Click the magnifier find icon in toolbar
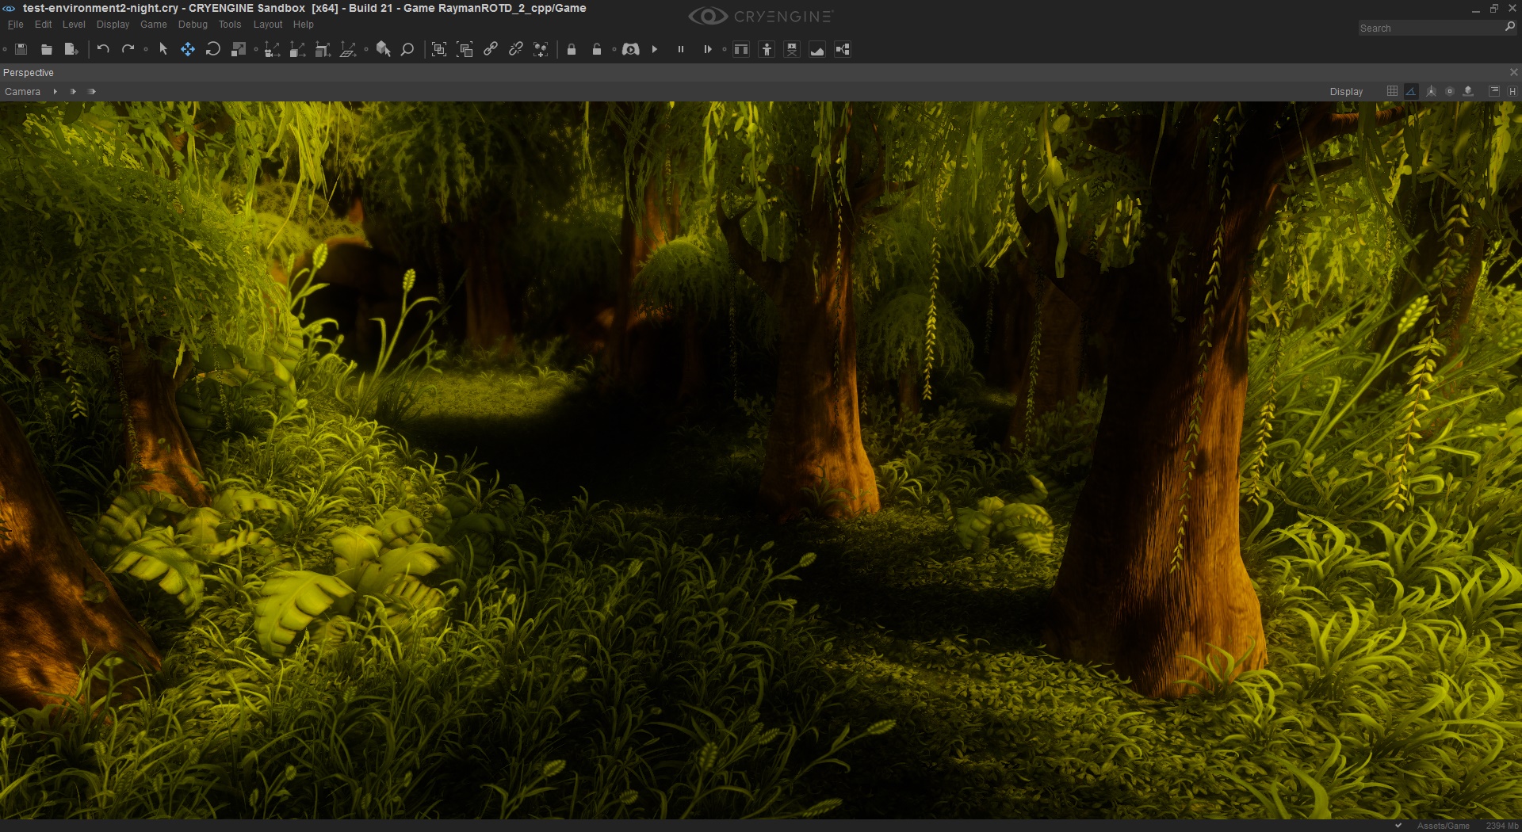Image resolution: width=1522 pixels, height=832 pixels. [407, 49]
